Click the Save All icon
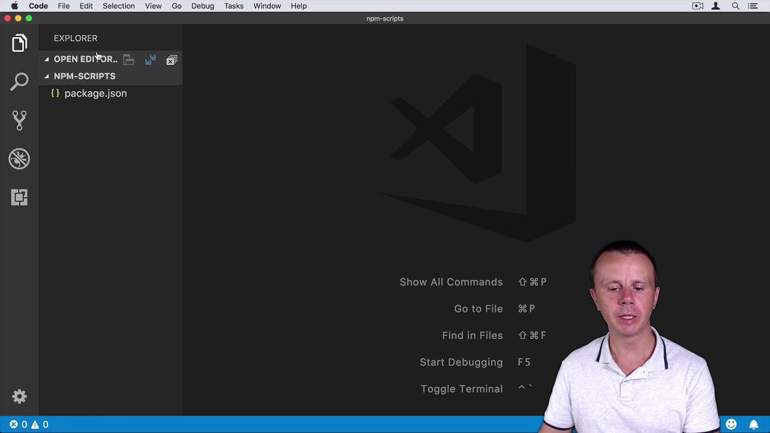Image resolution: width=770 pixels, height=433 pixels. (x=150, y=60)
